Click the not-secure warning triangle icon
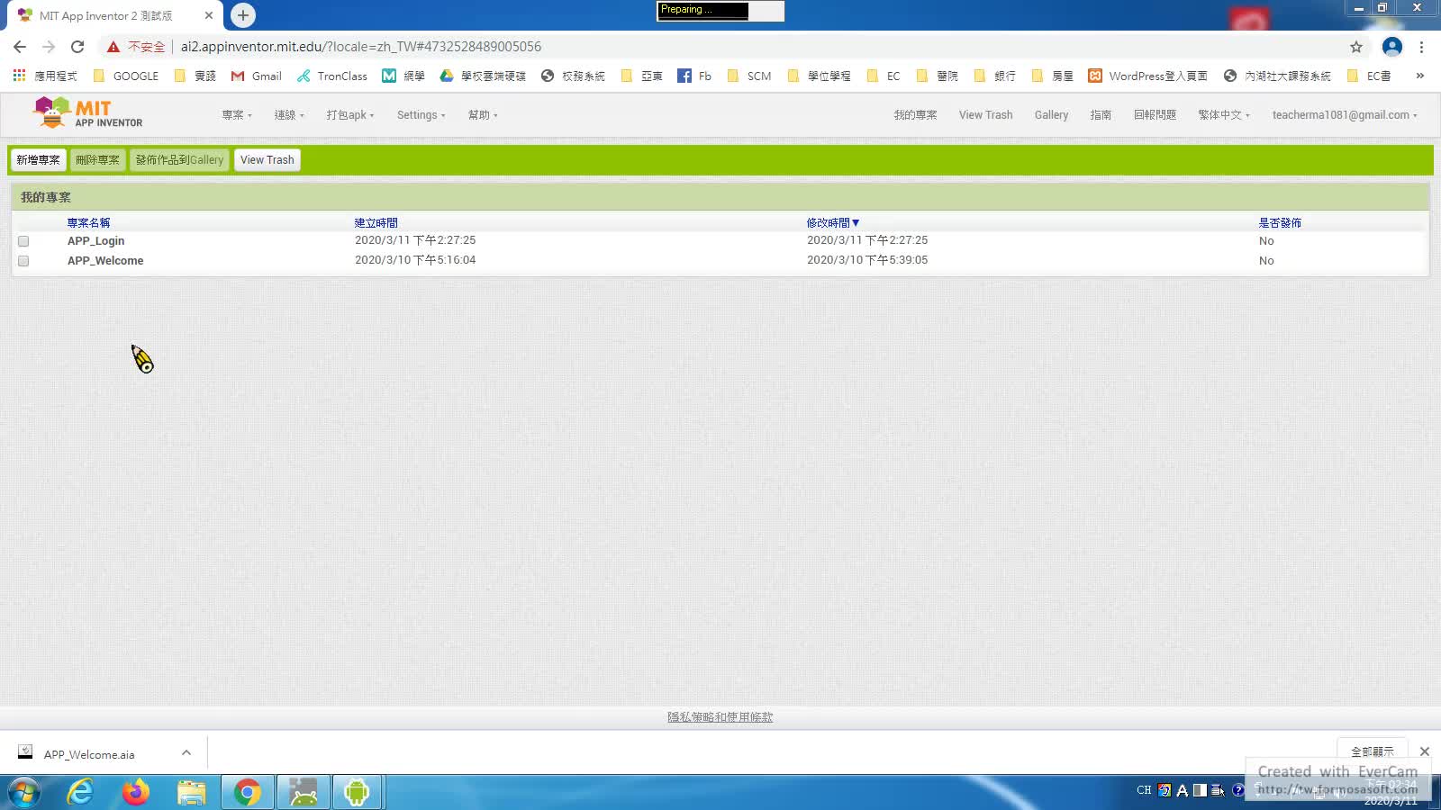1441x810 pixels. 113,47
